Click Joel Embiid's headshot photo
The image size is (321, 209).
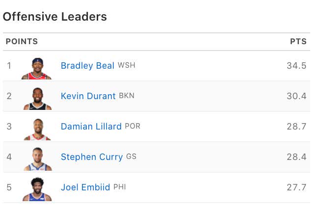click(37, 189)
